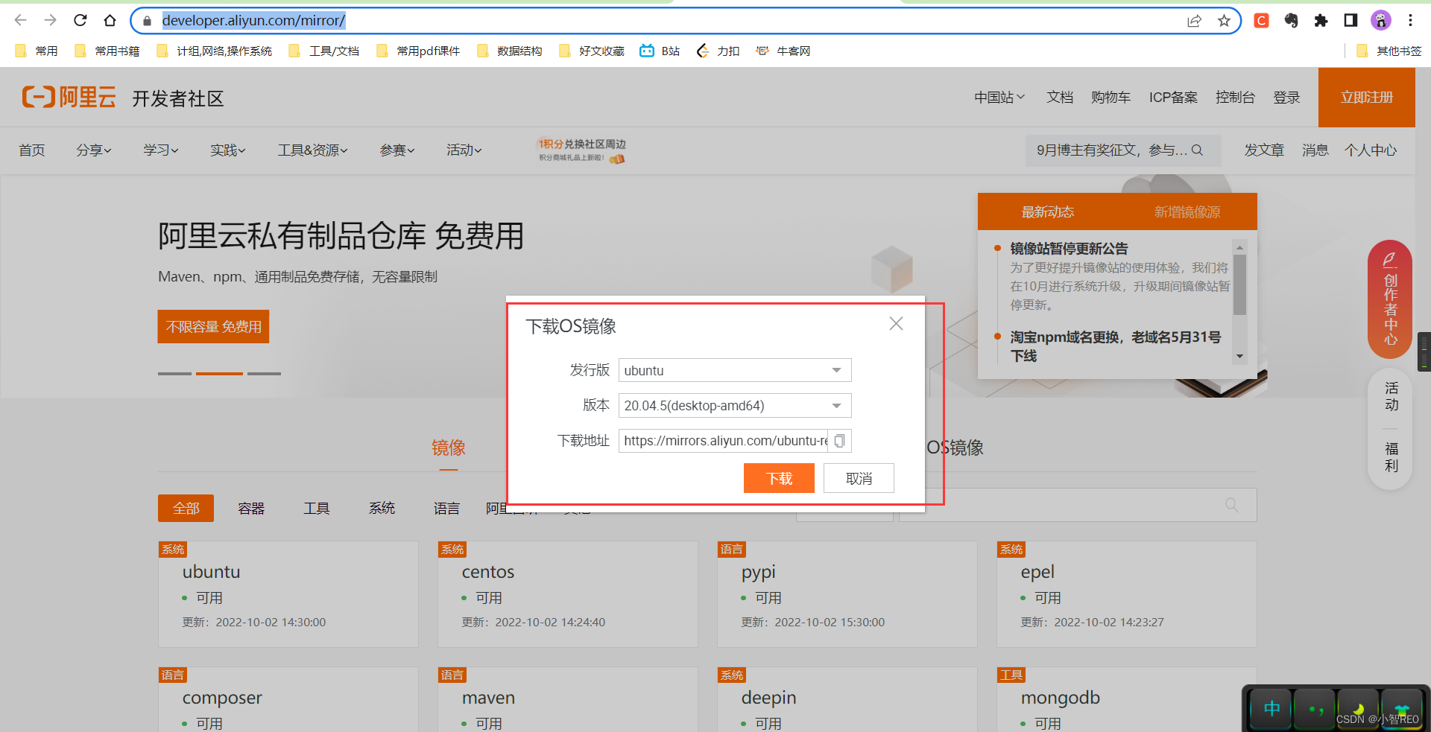Open the 力扣 bookmark
Image resolution: width=1431 pixels, height=732 pixels.
717,51
